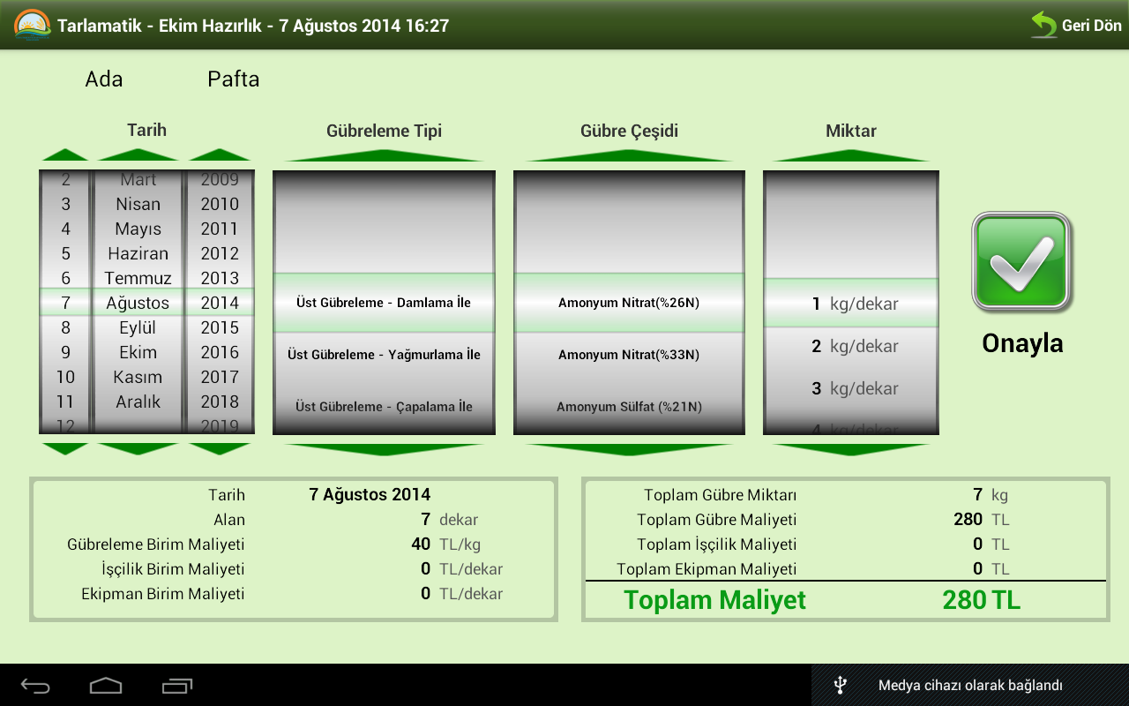Select Üst Gübreleme - Yağmurlama İle
This screenshot has height=706, width=1129.
coord(384,355)
